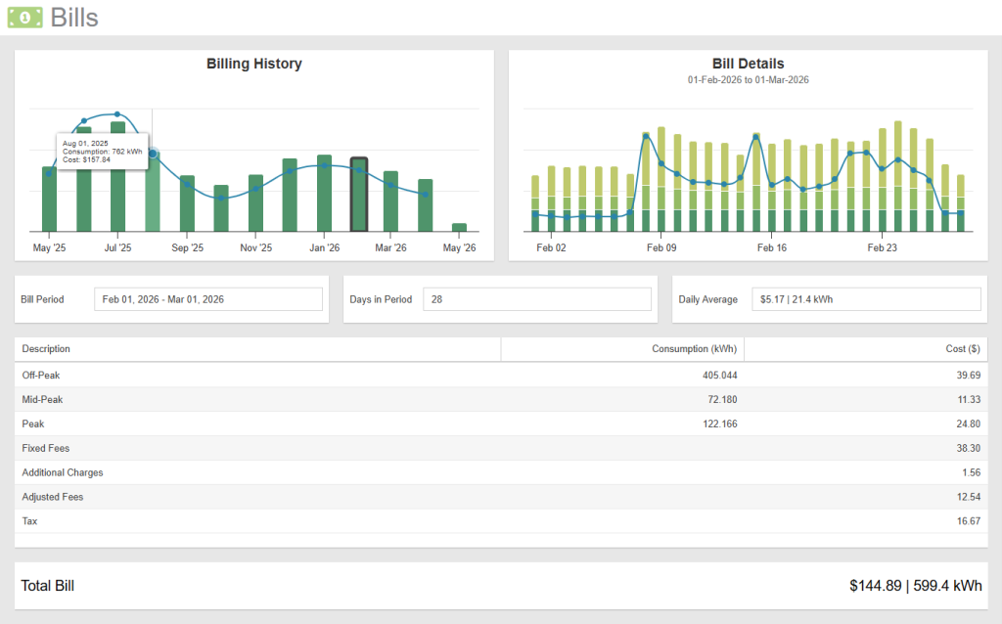Image resolution: width=1002 pixels, height=624 pixels.
Task: Click the Billing History chart title
Action: [253, 64]
